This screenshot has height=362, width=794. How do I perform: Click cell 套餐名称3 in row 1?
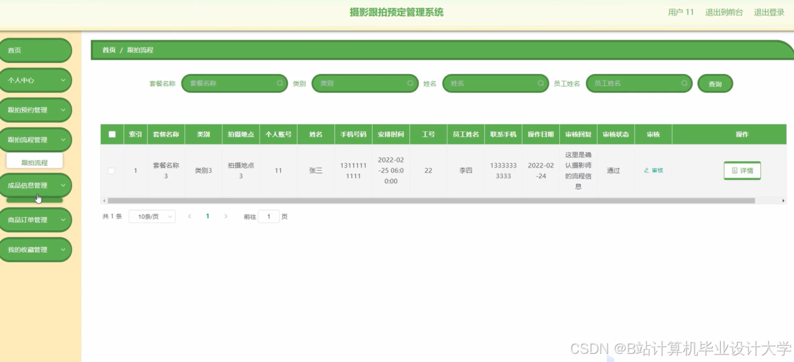tap(166, 171)
